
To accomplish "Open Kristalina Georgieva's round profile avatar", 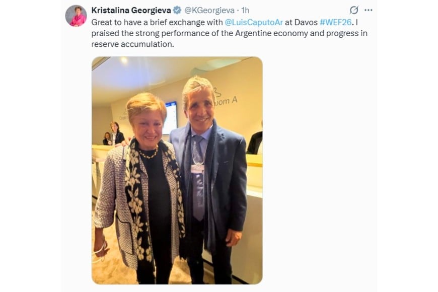I will point(76,16).
